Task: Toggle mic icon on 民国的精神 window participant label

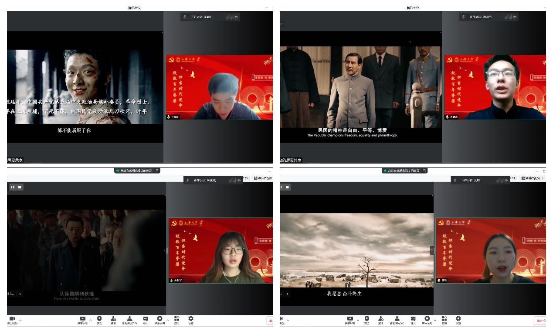Action: (x=447, y=117)
